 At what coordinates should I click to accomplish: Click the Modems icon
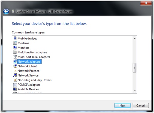click(x=15, y=43)
